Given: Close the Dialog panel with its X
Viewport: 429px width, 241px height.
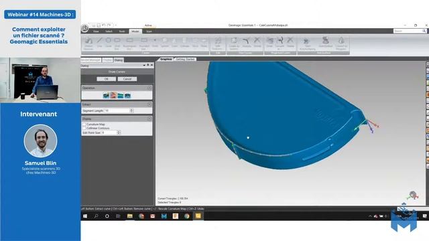Looking at the screenshot, I should click(152, 66).
